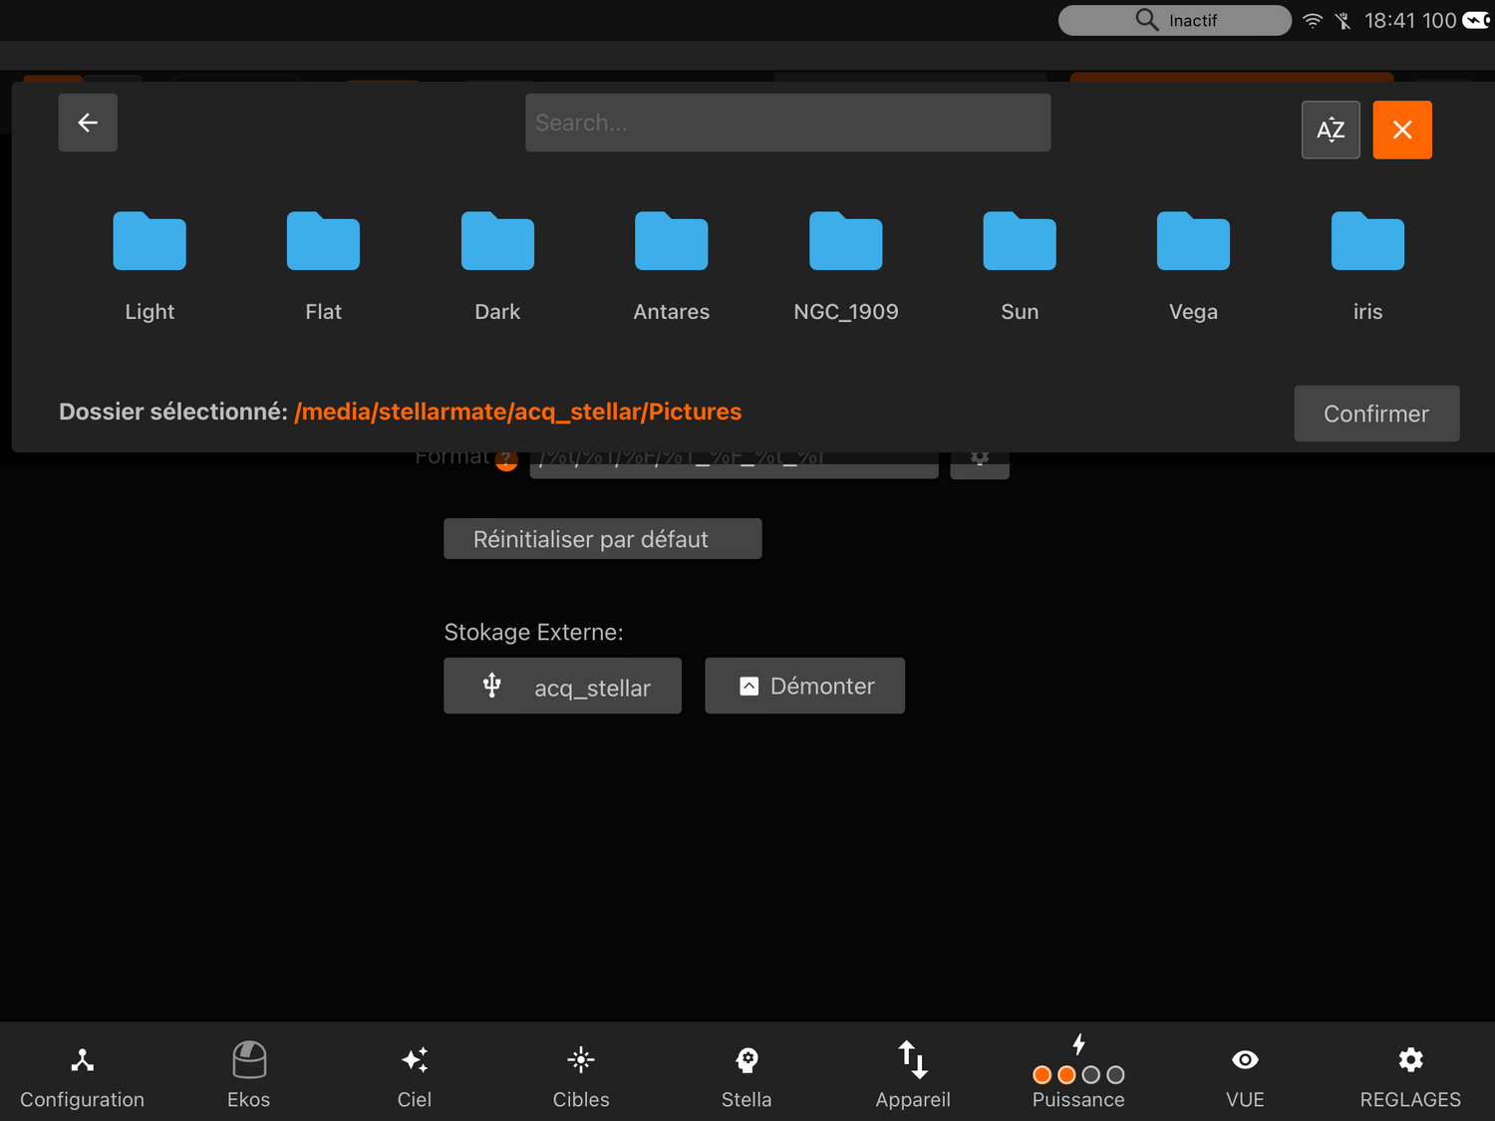Click the Wi-Fi status icon
The height and width of the screenshot is (1121, 1495).
1313,21
